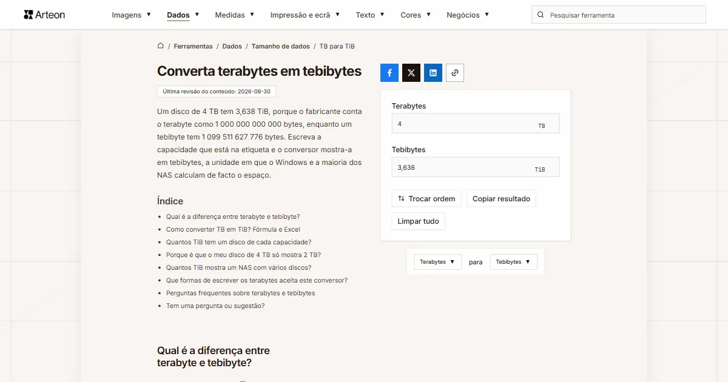Click TB para TiB breadcrumb
This screenshot has height=382, width=728.
click(x=337, y=46)
